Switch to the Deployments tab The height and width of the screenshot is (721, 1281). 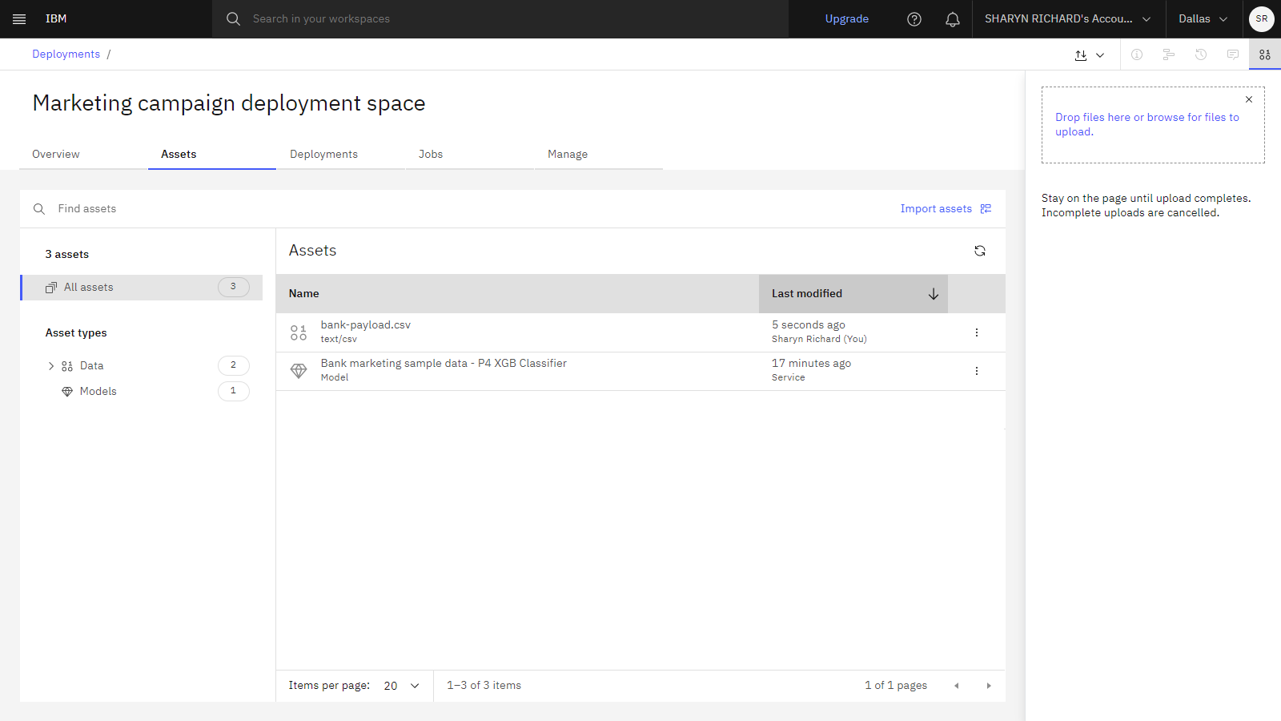click(323, 154)
